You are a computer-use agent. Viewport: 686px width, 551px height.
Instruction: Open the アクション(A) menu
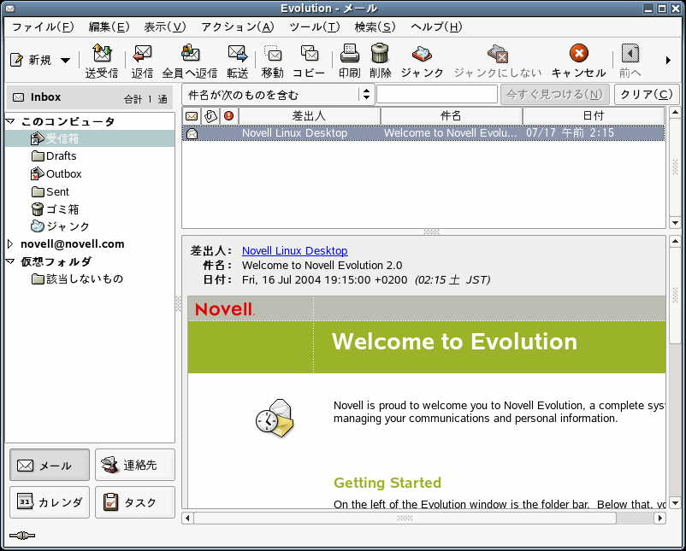click(238, 27)
